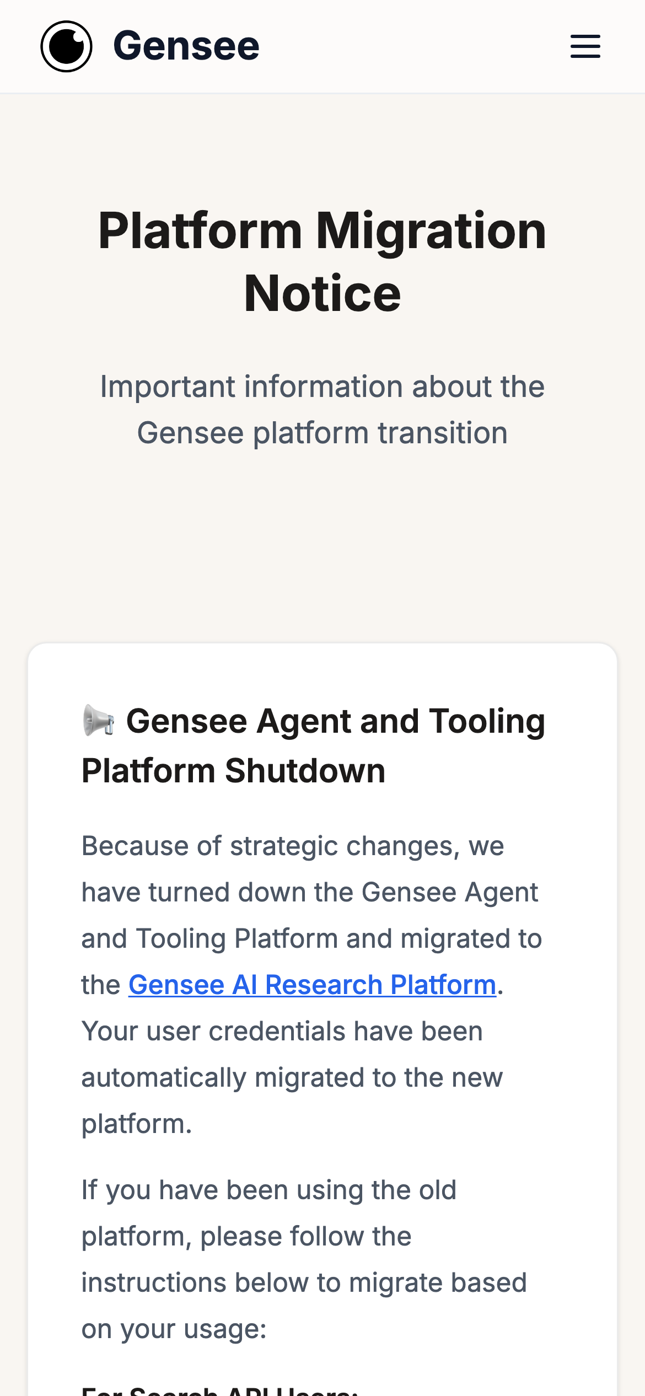Click the "Your user credentials have been" line
Screen dimensions: 645x1396
click(x=282, y=1031)
